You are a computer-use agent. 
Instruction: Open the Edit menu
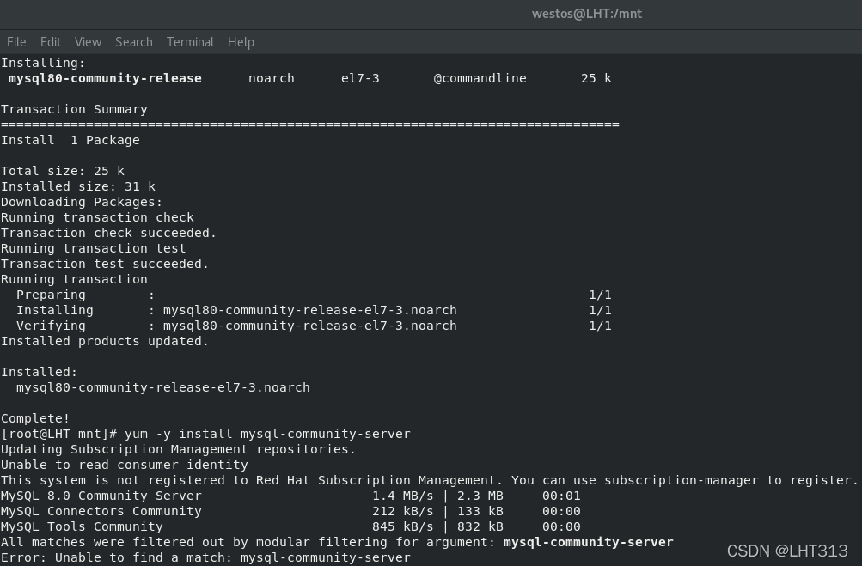point(50,41)
